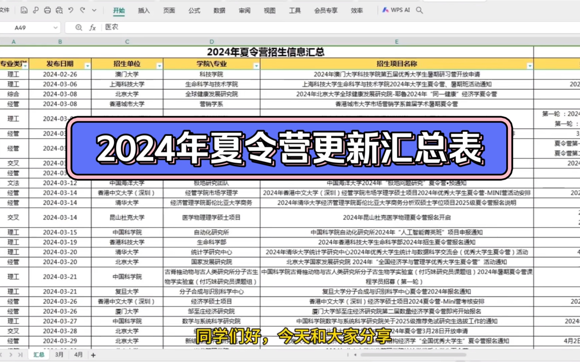Select cell 国家发展研究院
This screenshot has width=580, height=362.
click(211, 262)
